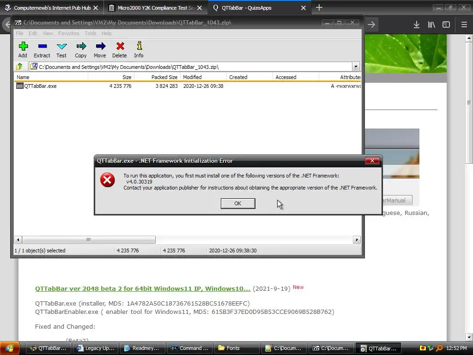Open the Help menu in 7-Zip
Image resolution: width=473 pixels, height=355 pixels.
pyautogui.click(x=107, y=33)
